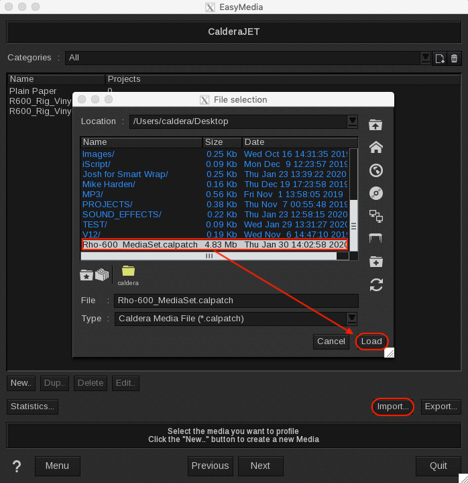Go to the home folder icon
Viewport: 468px width, 483px height.
tap(376, 147)
